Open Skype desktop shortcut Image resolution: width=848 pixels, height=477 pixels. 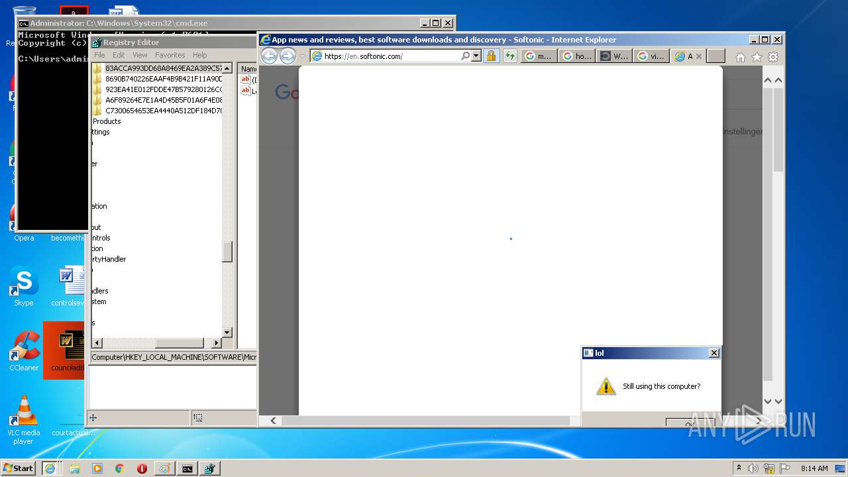(24, 288)
